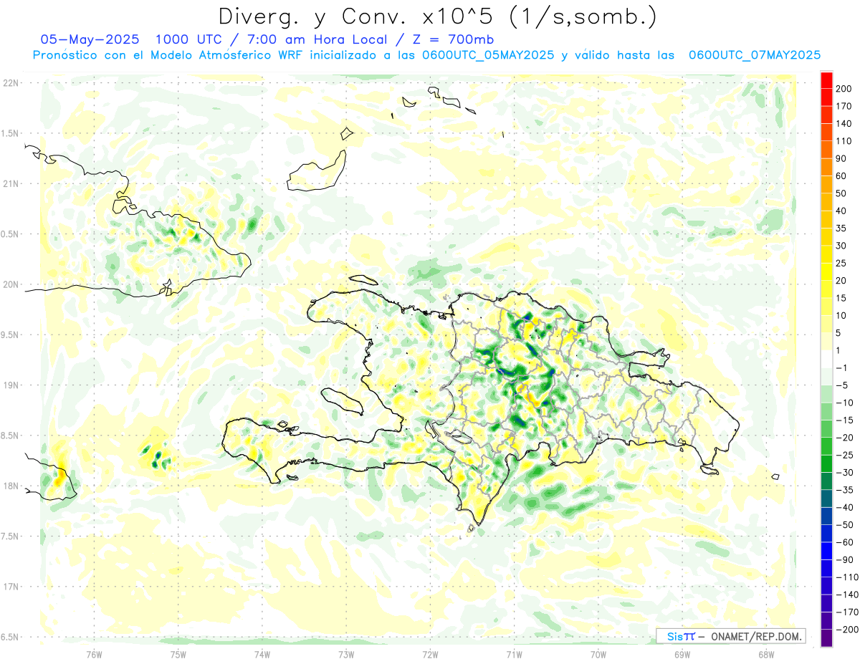
Task: Select the '71W' longitude label
Action: 514,653
